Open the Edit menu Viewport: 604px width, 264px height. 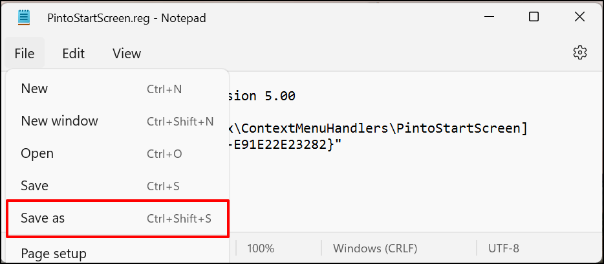[x=74, y=54]
